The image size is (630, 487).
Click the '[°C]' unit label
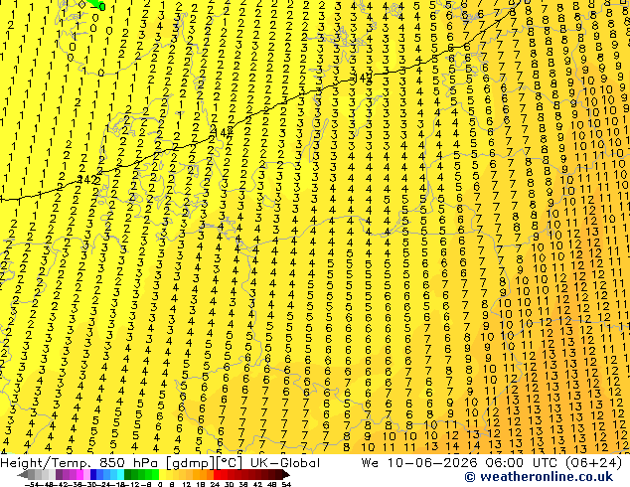230,463
